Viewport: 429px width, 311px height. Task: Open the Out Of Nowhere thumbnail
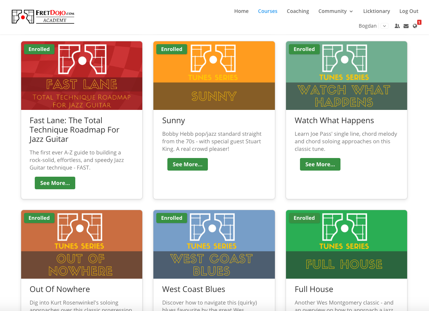click(82, 244)
